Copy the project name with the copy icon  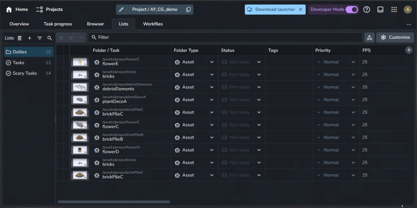click(188, 9)
